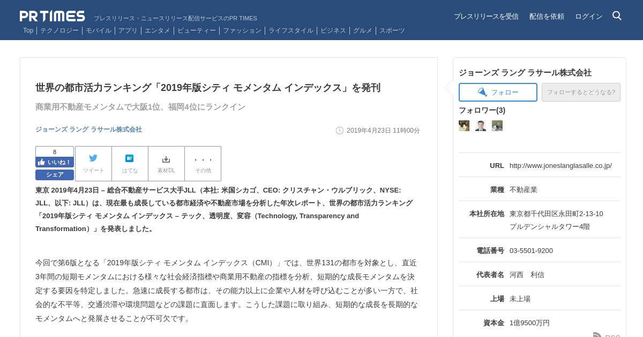
Task: Click the Facebook シェア button
Action: [x=55, y=175]
